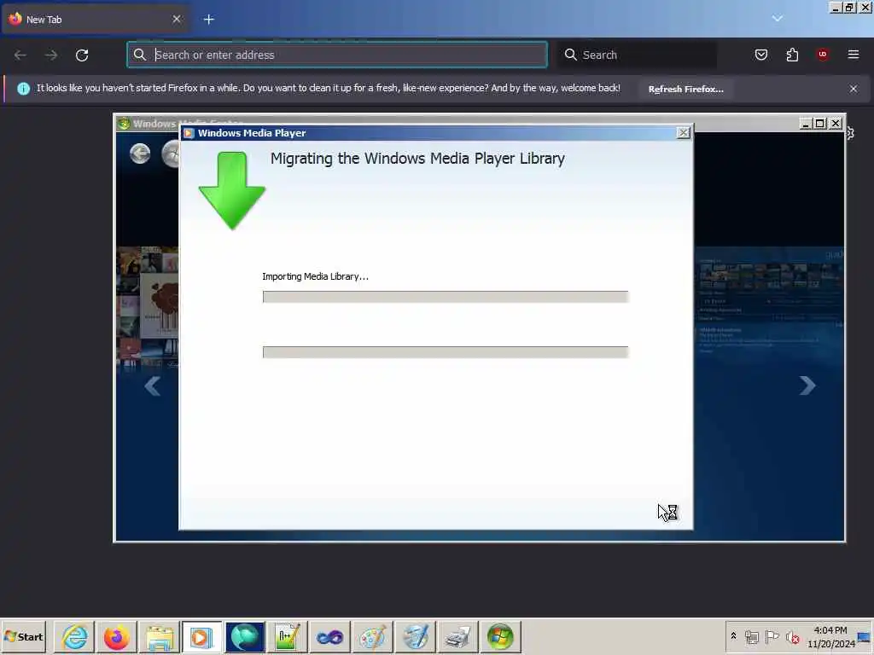Open the Paint palette taskbar icon

pos(372,637)
